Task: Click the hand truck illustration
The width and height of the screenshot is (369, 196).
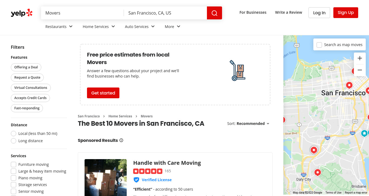Action: tap(237, 71)
